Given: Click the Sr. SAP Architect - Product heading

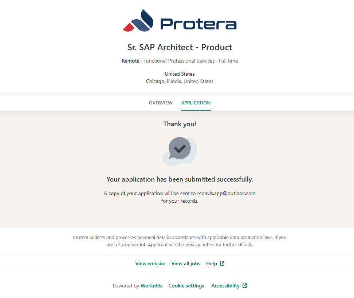Looking at the screenshot, I should click(x=180, y=47).
